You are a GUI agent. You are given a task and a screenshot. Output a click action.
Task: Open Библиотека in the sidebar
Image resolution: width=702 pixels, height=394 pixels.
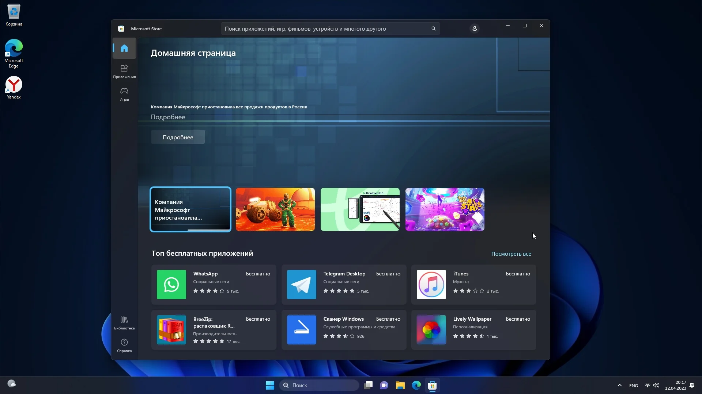124,323
